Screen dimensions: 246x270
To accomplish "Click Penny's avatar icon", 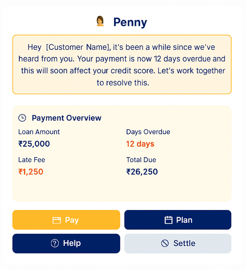I will click(100, 21).
